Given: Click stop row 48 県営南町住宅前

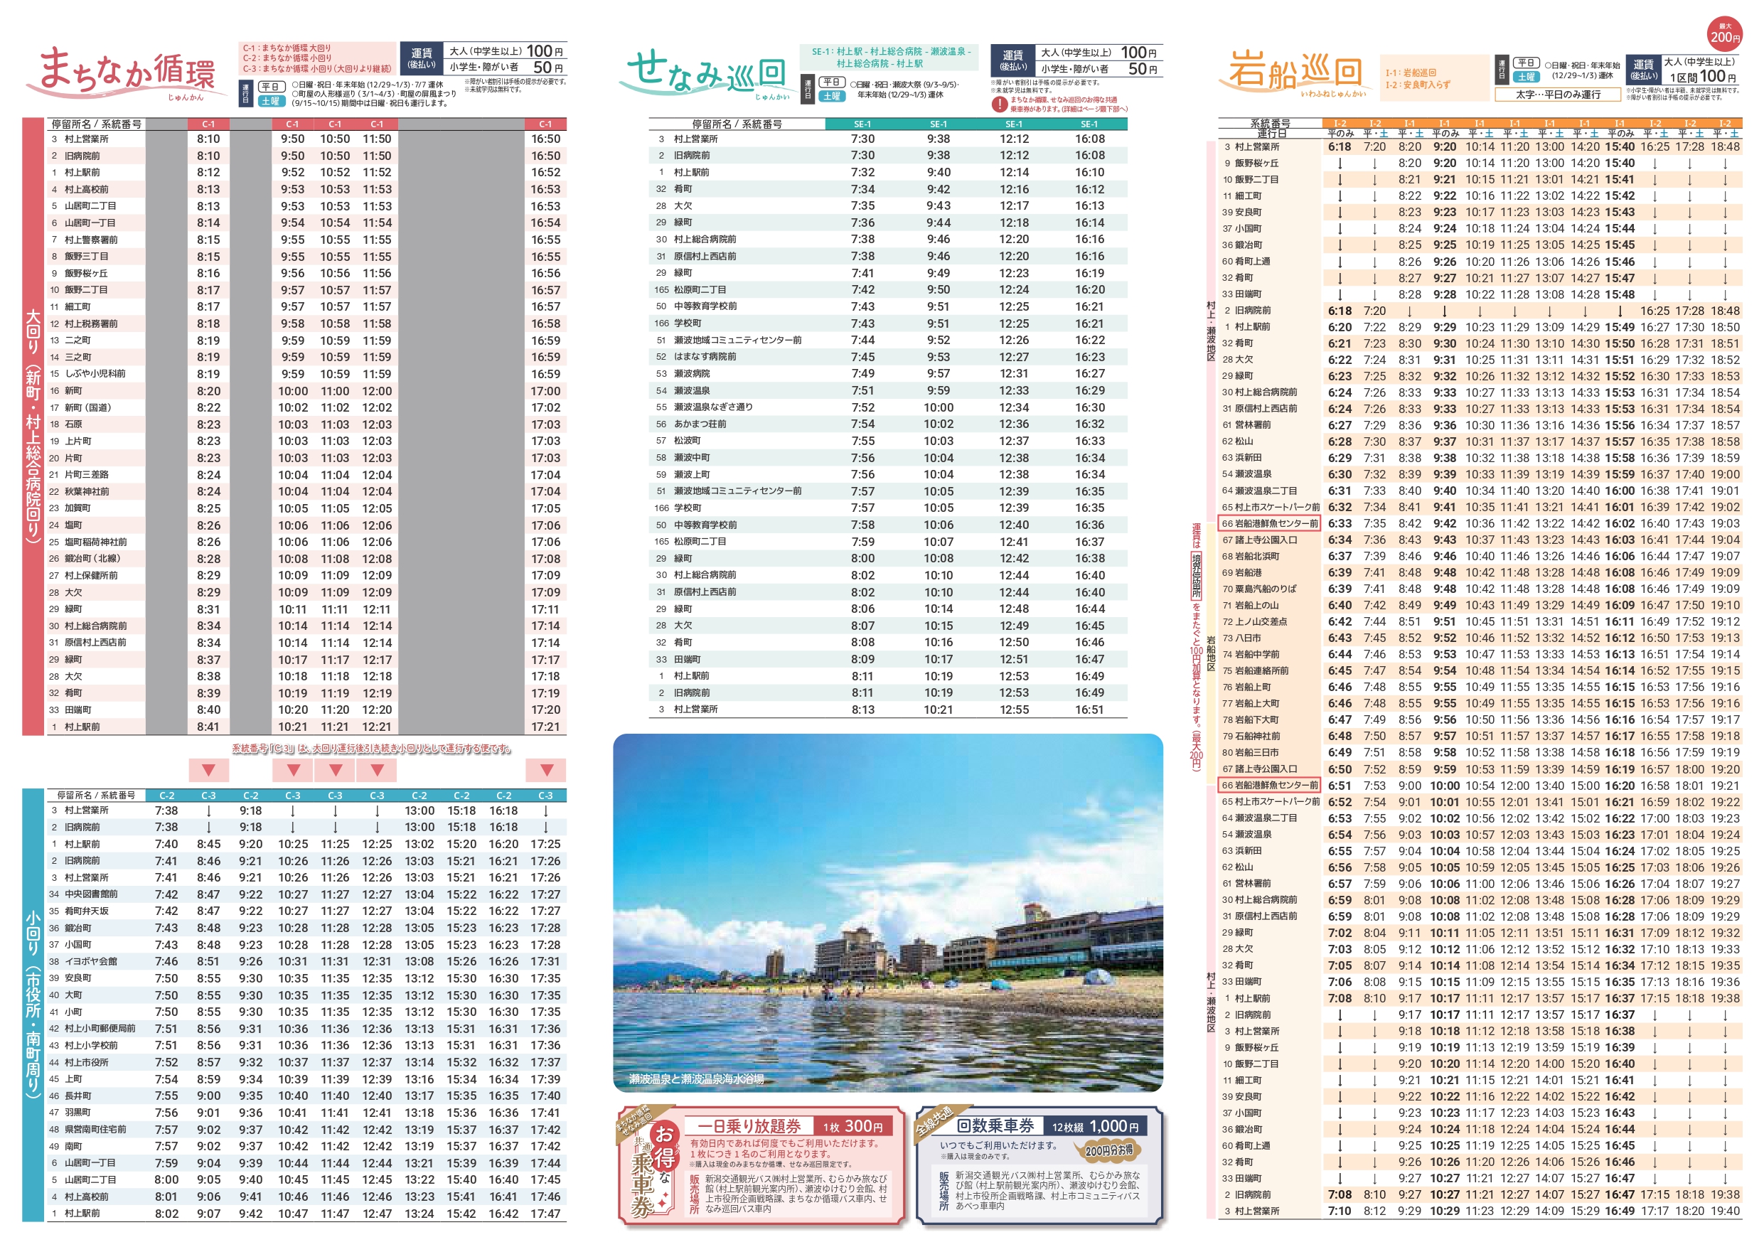Looking at the screenshot, I should pos(307,1130).
